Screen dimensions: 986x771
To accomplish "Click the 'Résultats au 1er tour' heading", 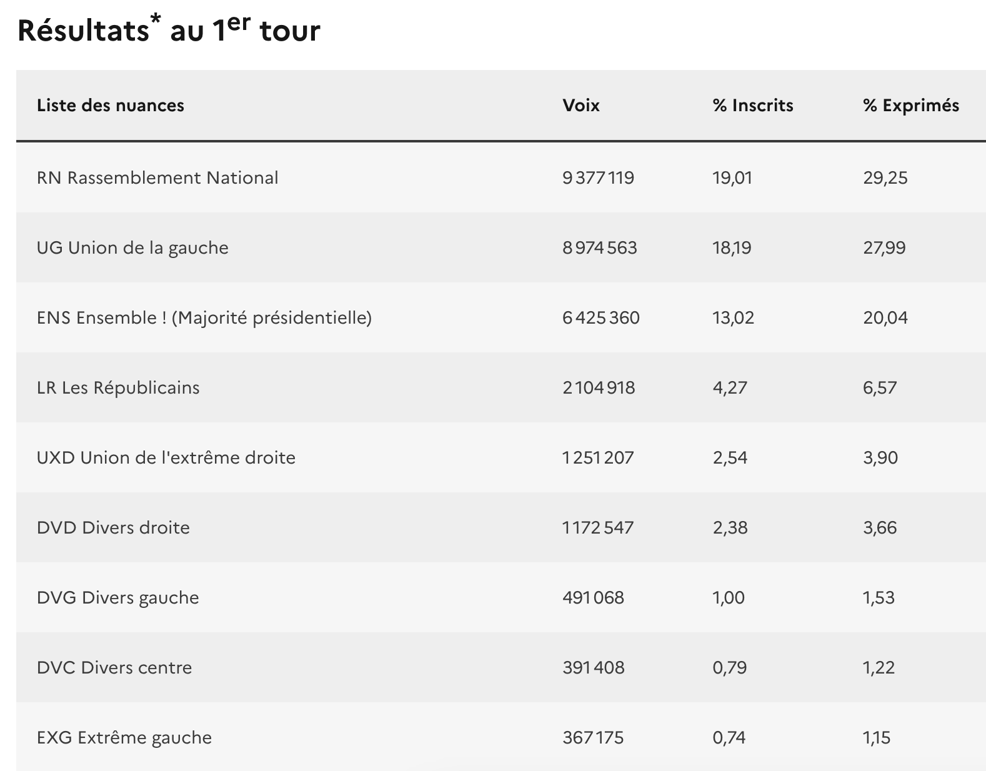I will click(169, 30).
